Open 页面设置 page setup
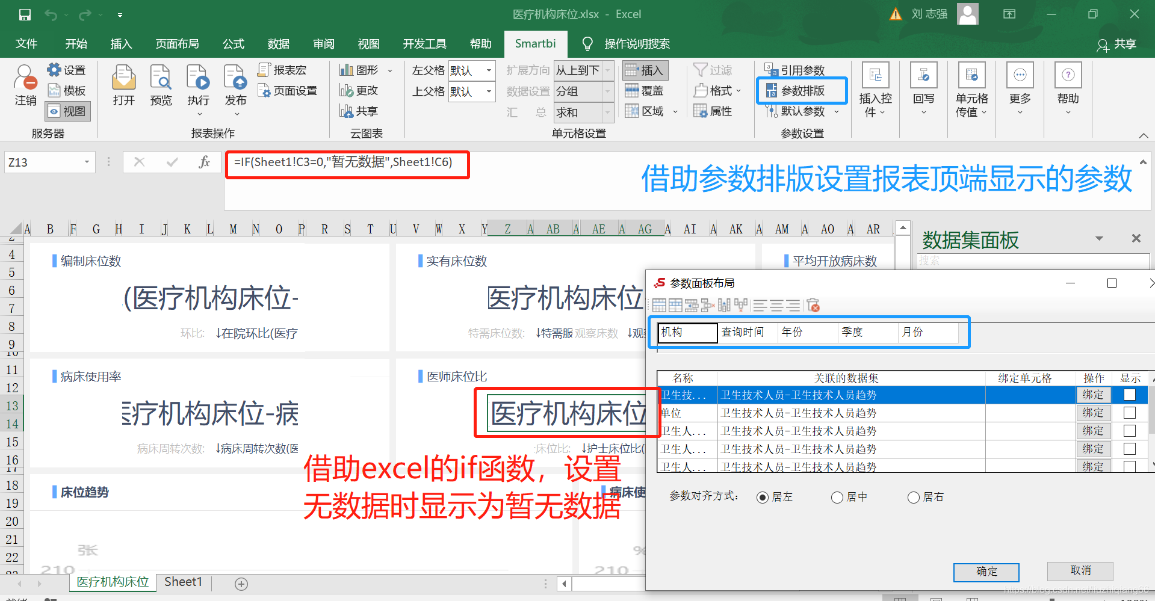1155x601 pixels. coord(287,90)
